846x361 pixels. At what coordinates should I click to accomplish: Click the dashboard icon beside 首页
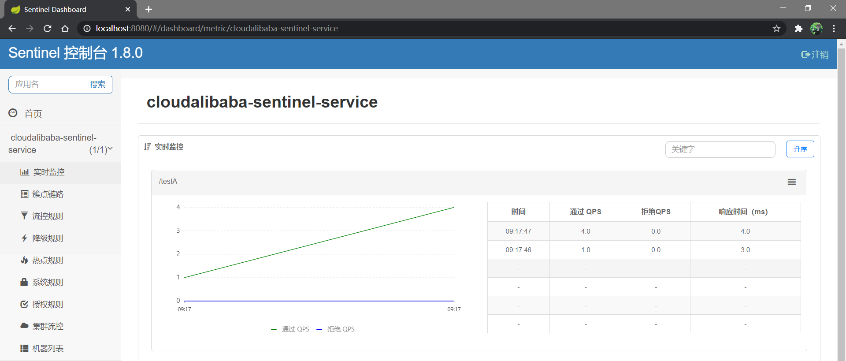click(x=13, y=113)
